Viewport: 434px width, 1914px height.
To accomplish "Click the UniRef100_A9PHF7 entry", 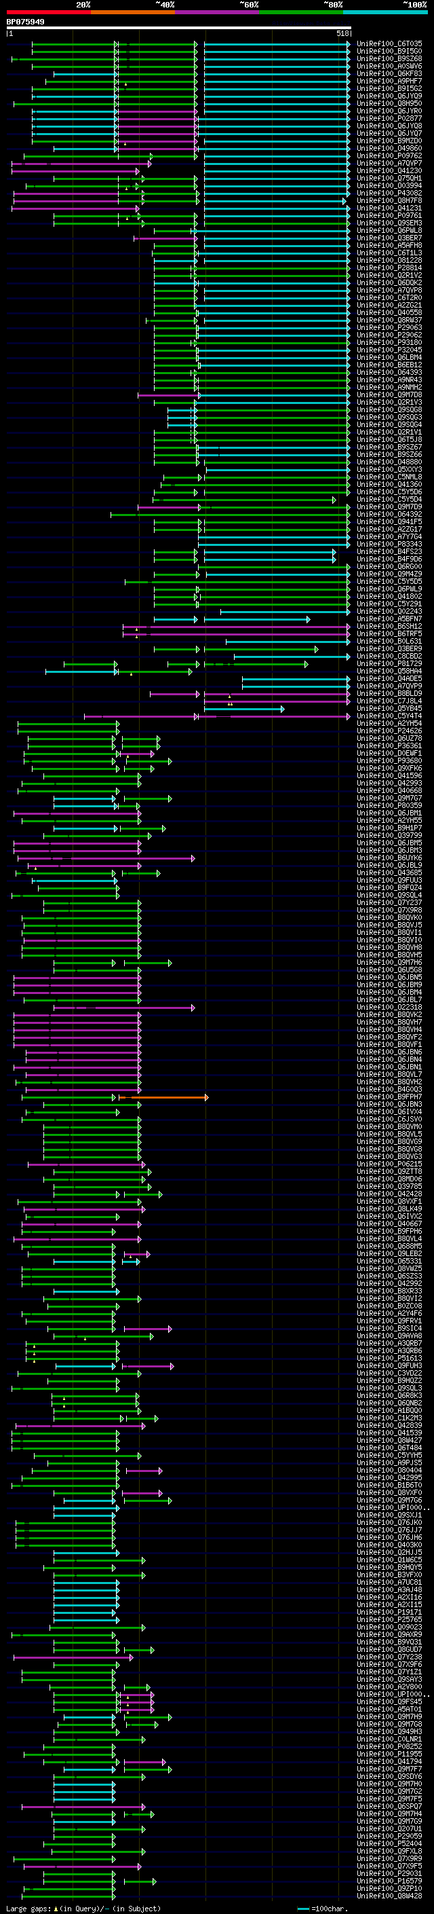I will click(x=389, y=81).
